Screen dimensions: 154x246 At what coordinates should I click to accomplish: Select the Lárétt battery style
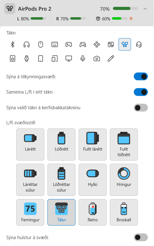pyautogui.click(x=30, y=145)
